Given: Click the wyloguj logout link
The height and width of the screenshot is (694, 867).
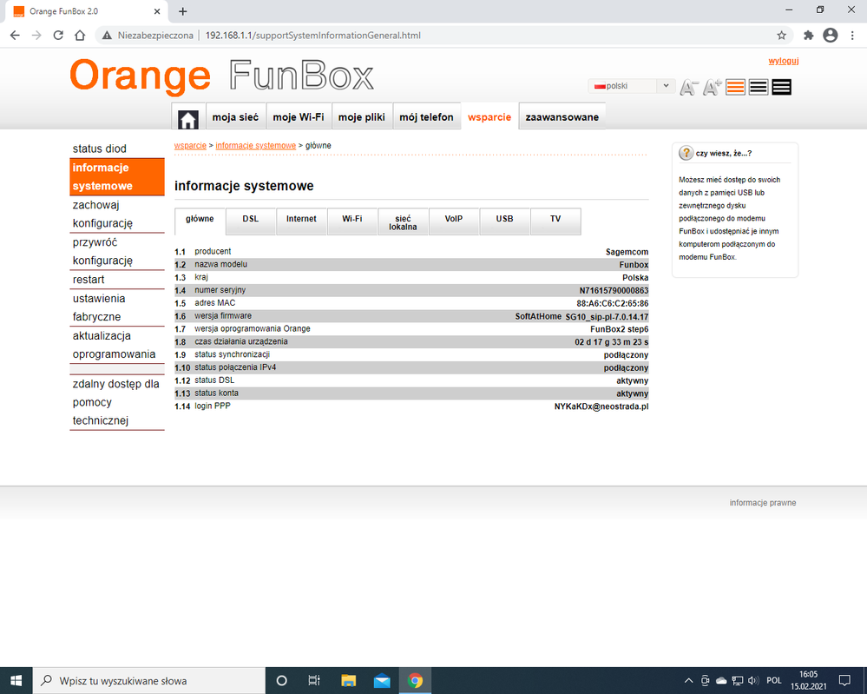Looking at the screenshot, I should 783,61.
